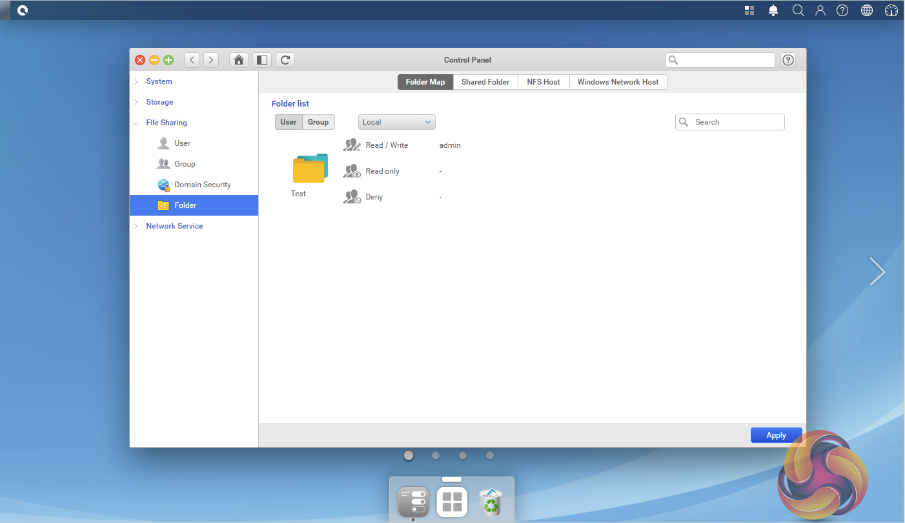Select Domain Security in the sidebar

coord(202,185)
